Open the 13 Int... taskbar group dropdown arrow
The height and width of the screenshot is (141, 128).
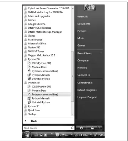(x=91, y=135)
